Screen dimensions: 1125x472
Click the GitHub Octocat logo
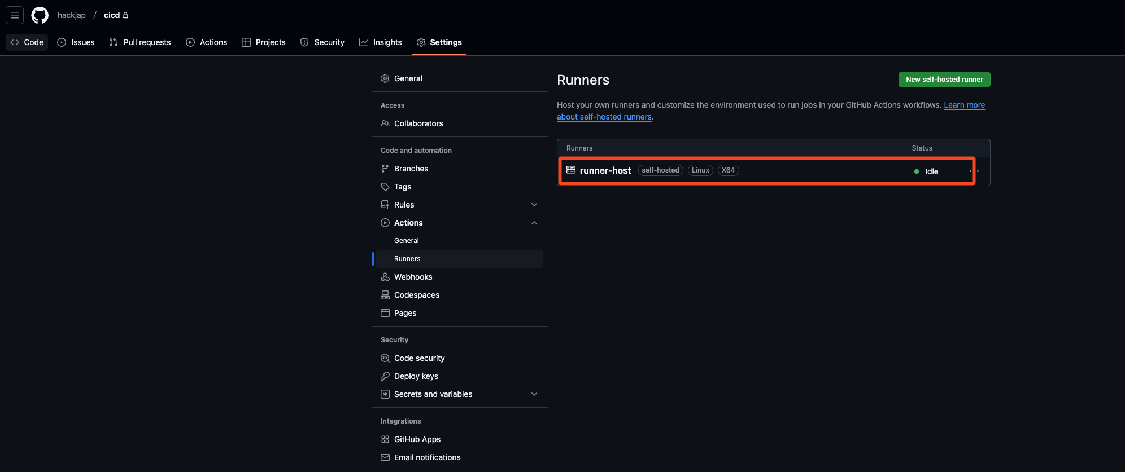[x=40, y=15]
